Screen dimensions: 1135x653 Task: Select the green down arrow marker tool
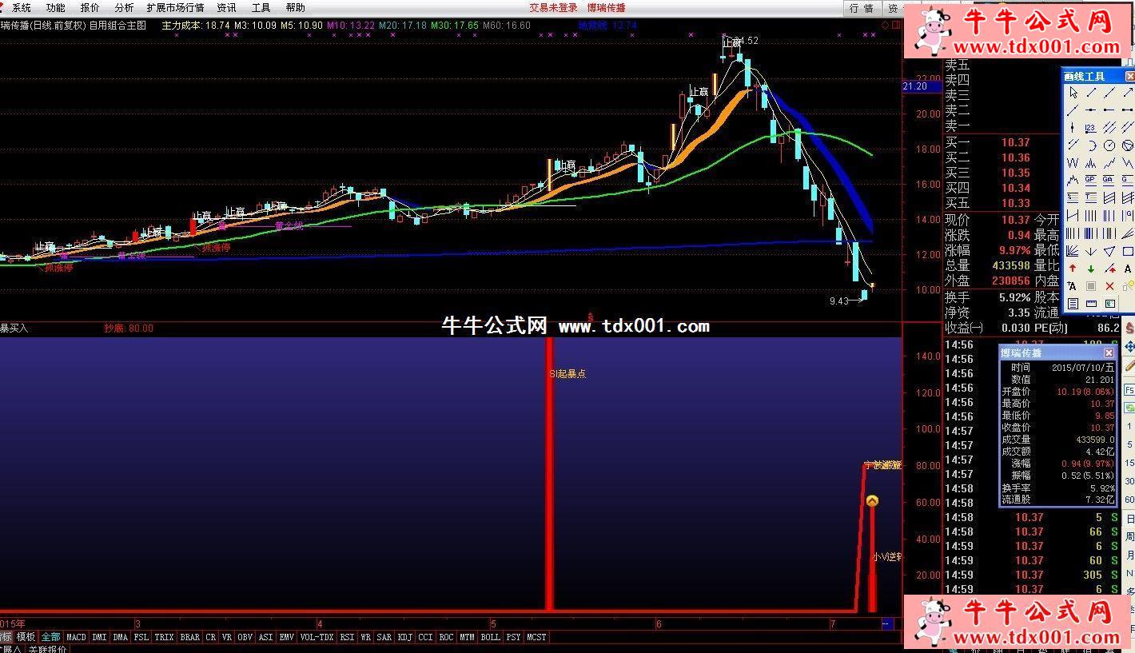tap(1091, 269)
